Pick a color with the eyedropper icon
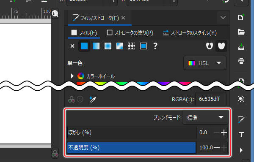The width and height of the screenshot is (254, 162). (x=93, y=100)
